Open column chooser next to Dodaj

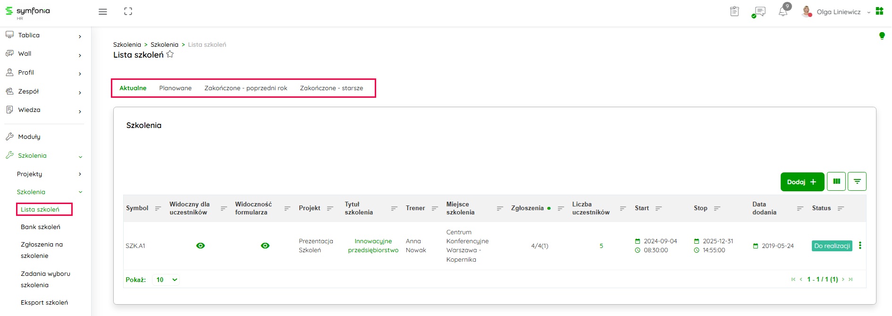pos(836,181)
